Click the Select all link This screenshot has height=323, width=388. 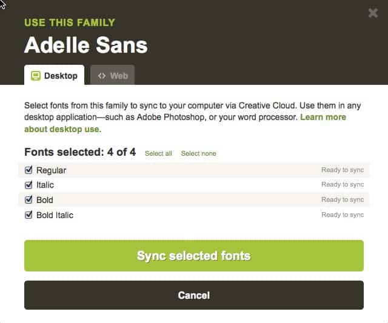coord(158,153)
